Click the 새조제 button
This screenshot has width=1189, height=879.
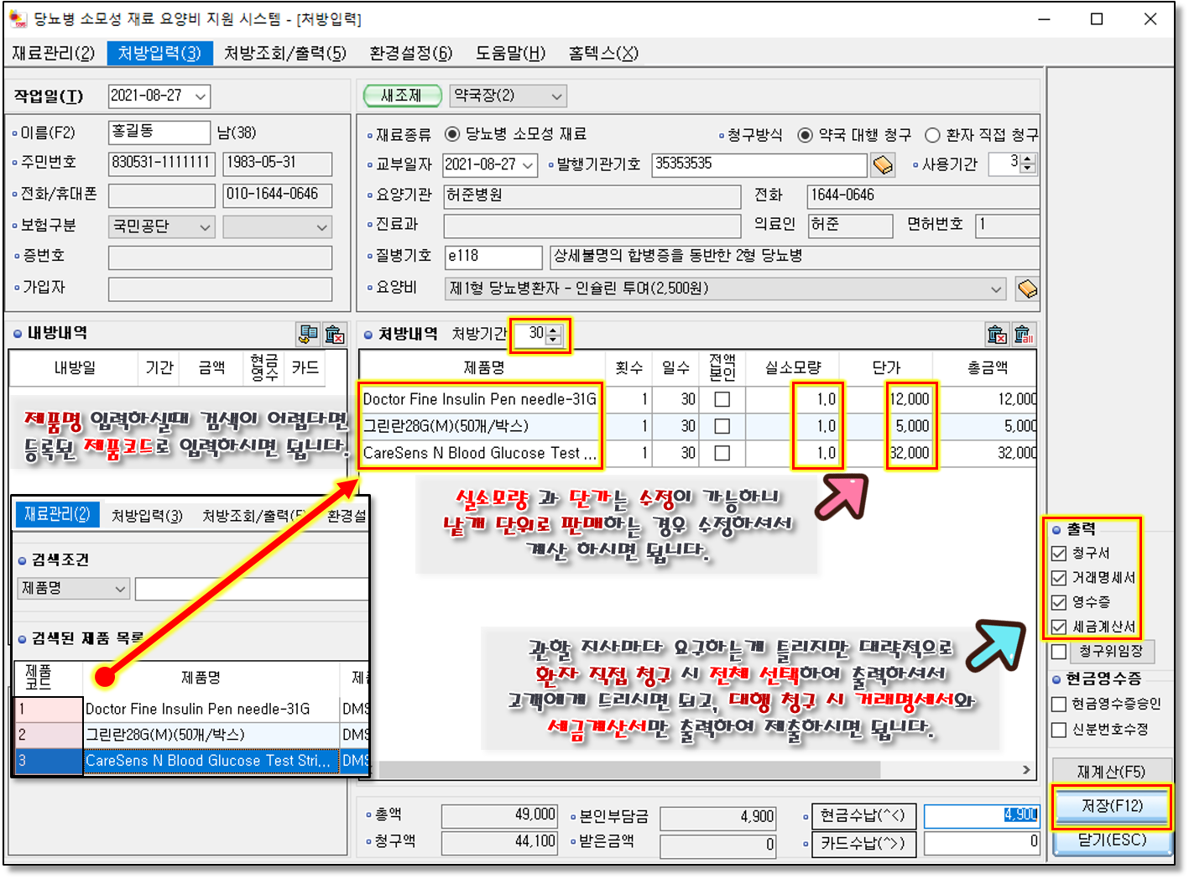[x=402, y=96]
